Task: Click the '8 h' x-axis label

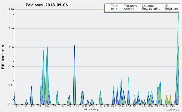Action: [x=62, y=106]
